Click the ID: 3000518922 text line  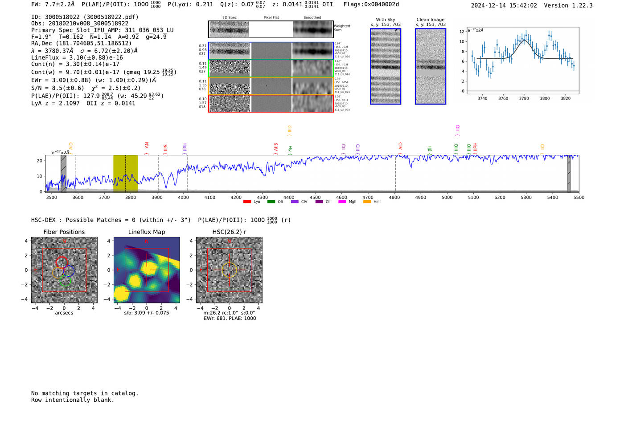point(85,17)
